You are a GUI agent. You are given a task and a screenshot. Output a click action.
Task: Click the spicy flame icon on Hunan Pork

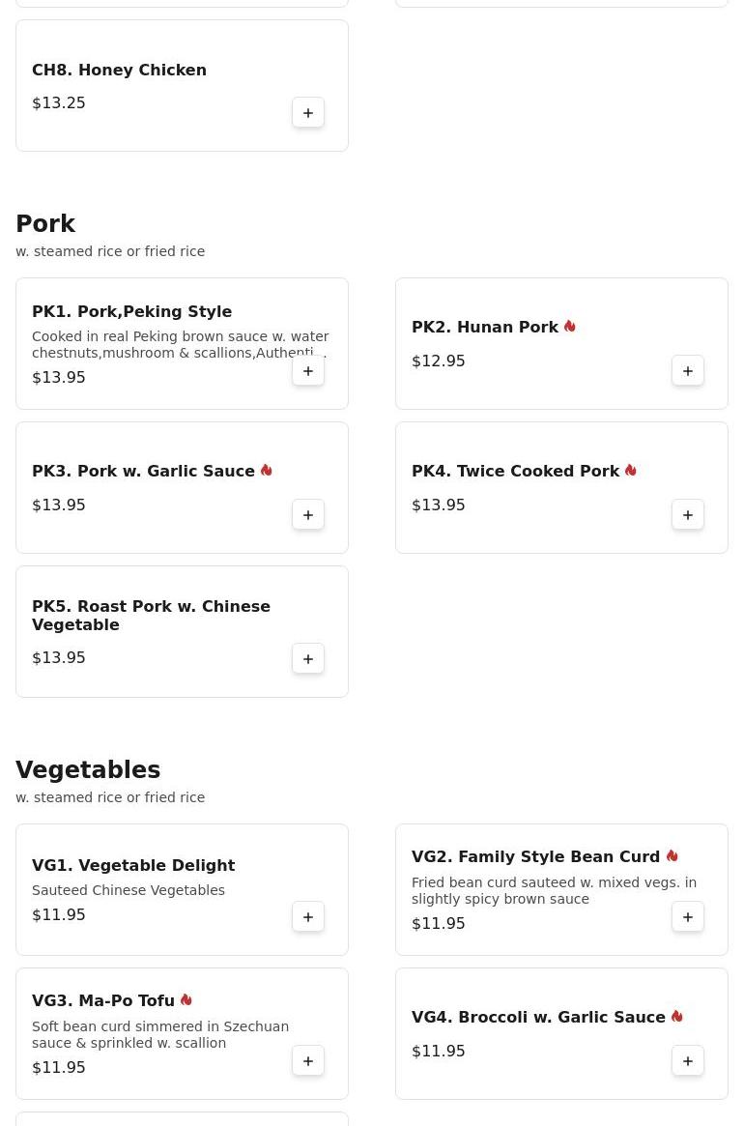click(570, 327)
